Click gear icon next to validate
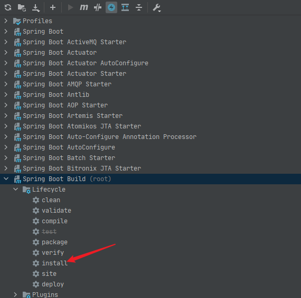301x298 pixels. coord(36,211)
